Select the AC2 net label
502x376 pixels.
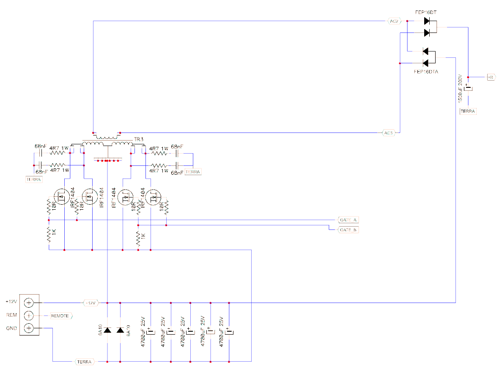[394, 21]
